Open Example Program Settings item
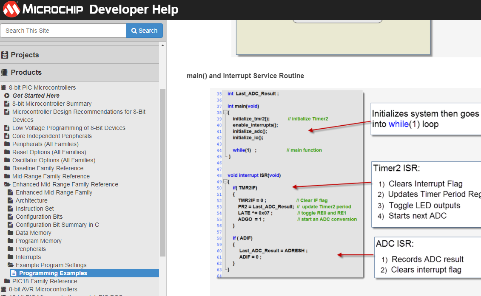This screenshot has width=481, height=296. tap(51, 265)
